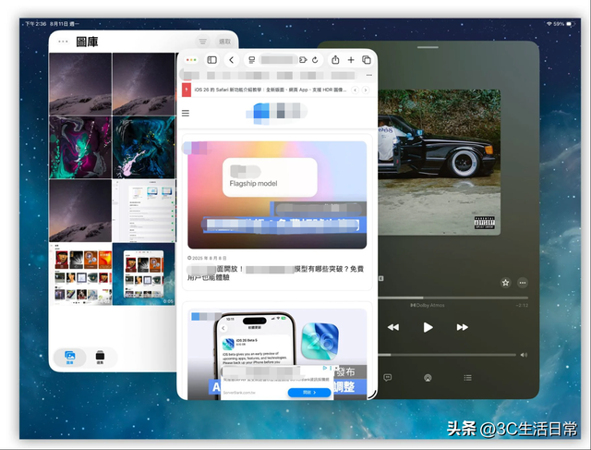Open the album covers screenshot thumbnail

coord(80,274)
